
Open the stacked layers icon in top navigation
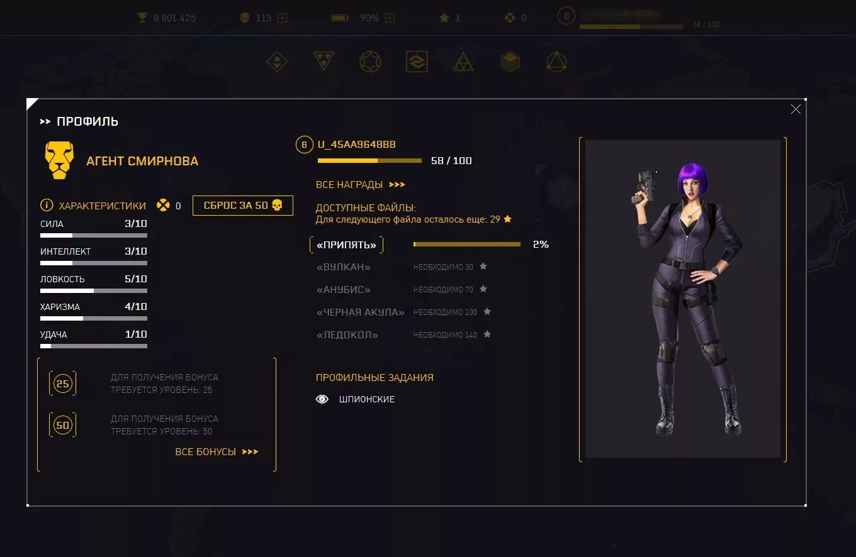click(510, 62)
